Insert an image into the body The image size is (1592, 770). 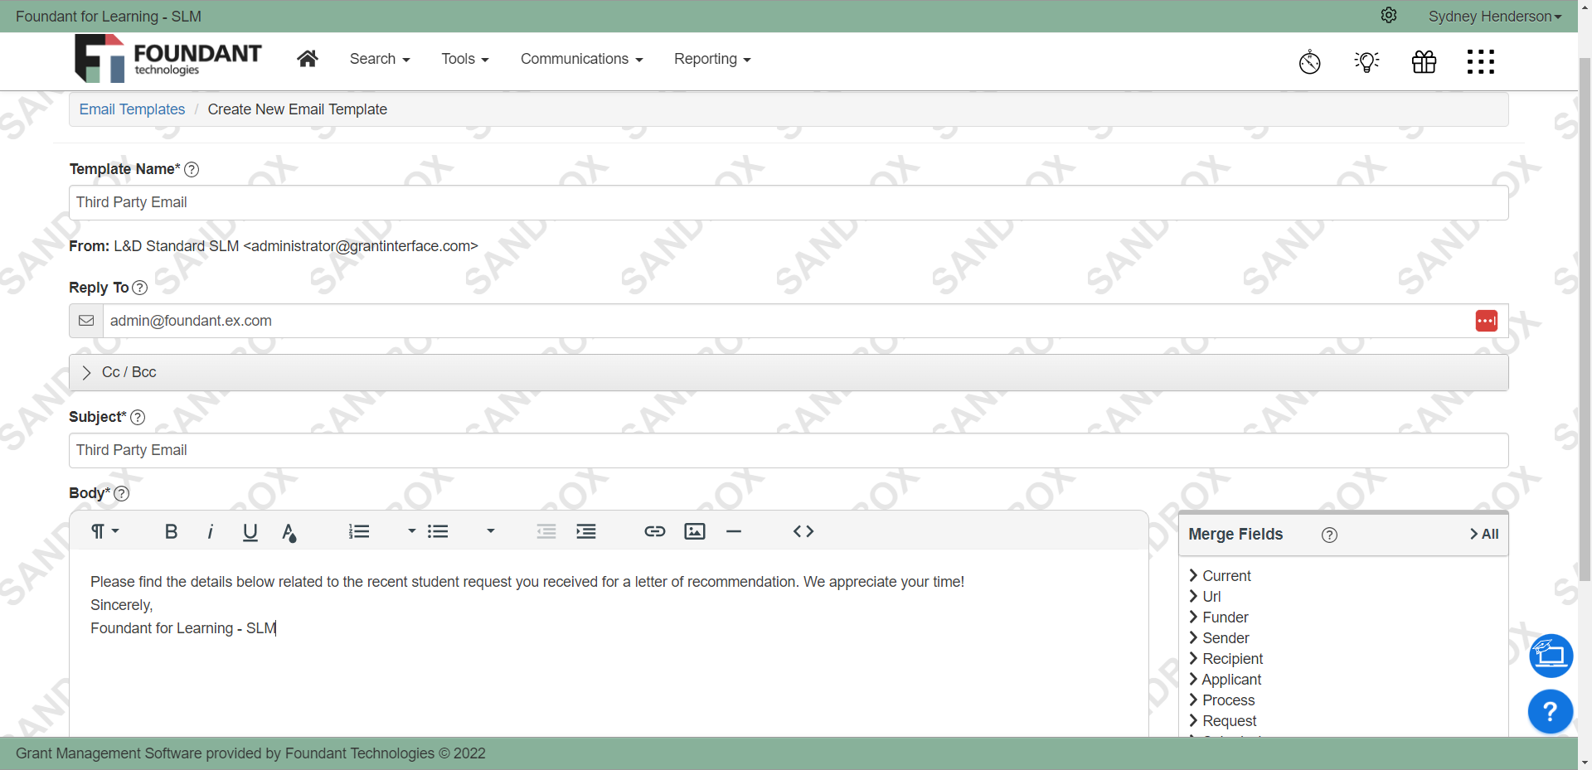695,531
